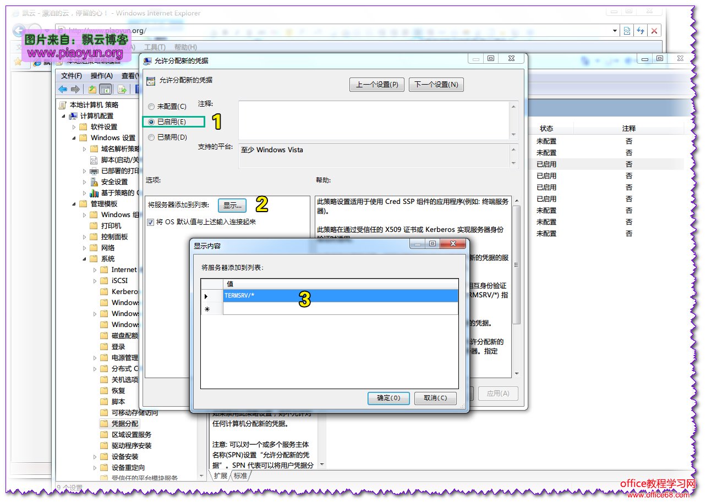Collapse the 管理模板 tree node
706x504 pixels.
74,204
